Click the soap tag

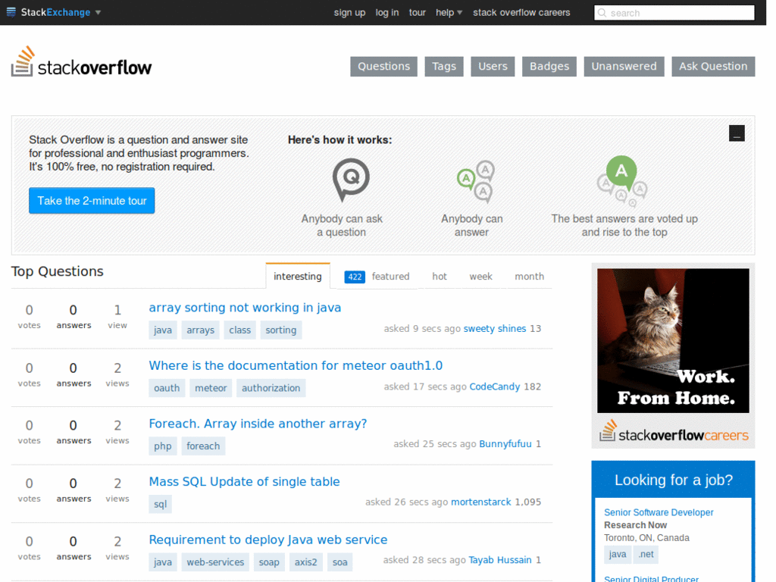click(269, 562)
